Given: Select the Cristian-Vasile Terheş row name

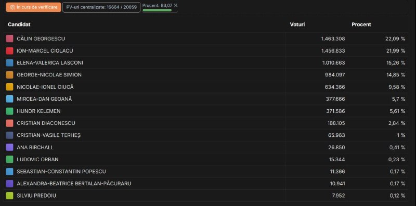Looking at the screenshot, I should click(x=49, y=135).
